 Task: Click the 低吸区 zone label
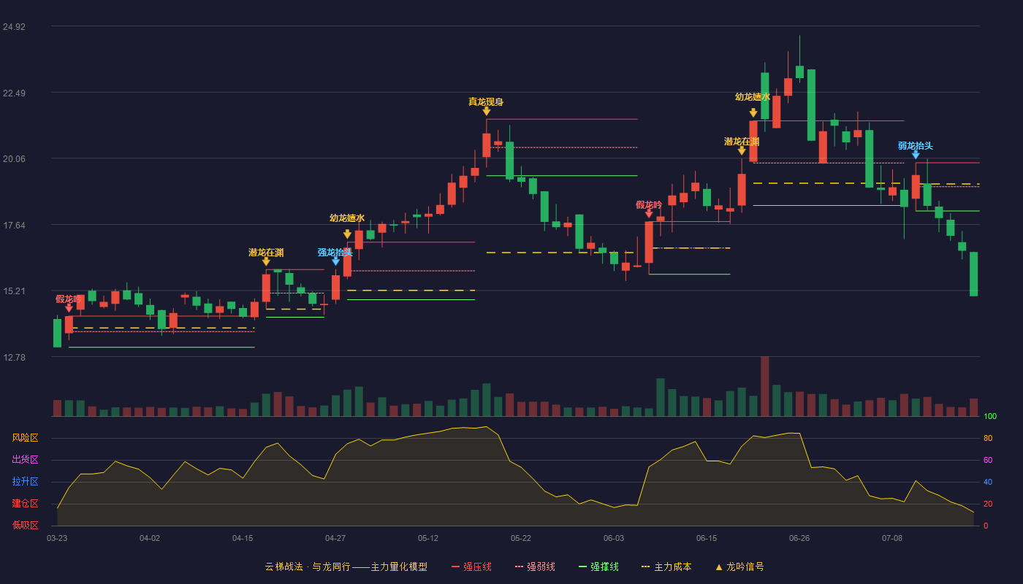pyautogui.click(x=25, y=525)
